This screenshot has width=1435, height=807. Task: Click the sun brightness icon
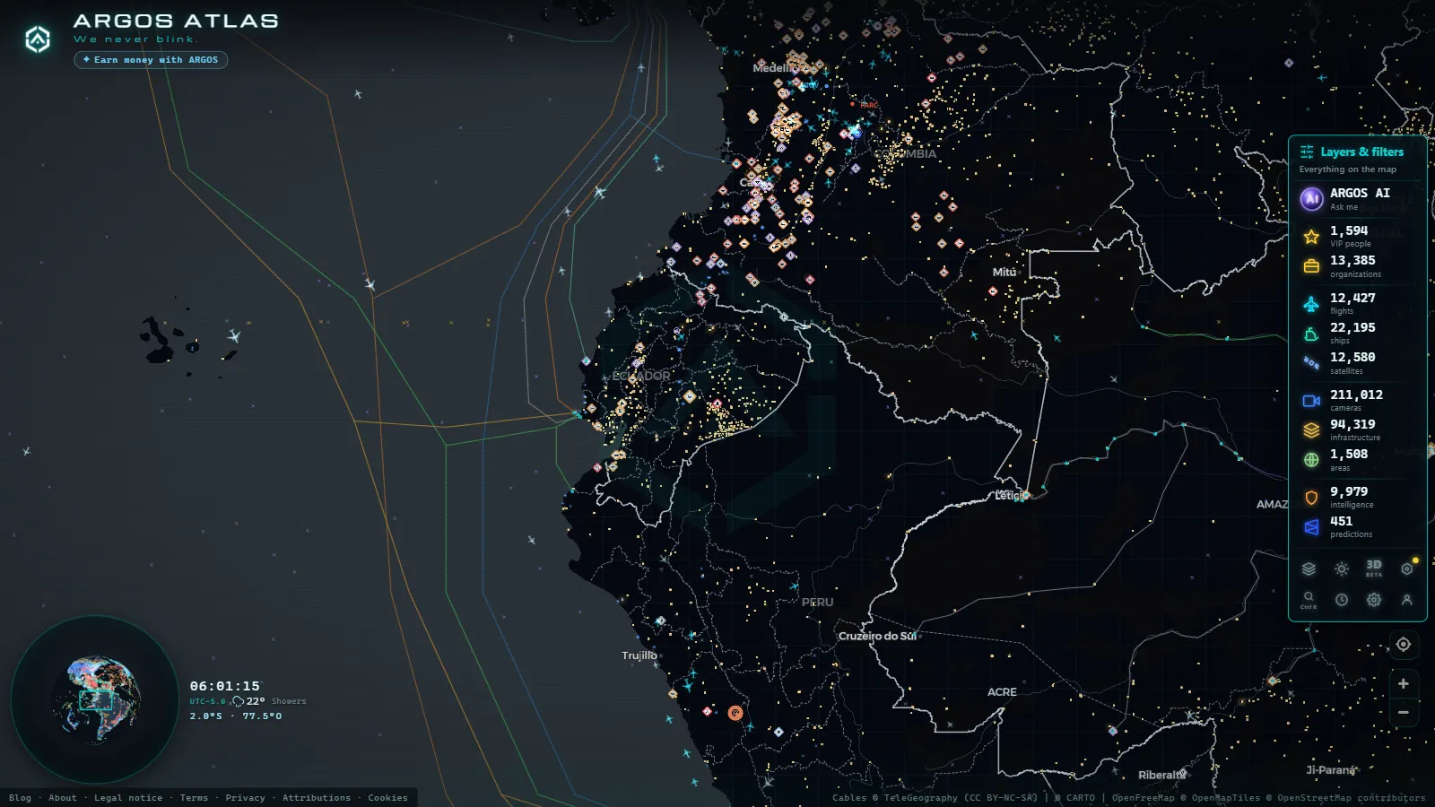tap(1342, 568)
